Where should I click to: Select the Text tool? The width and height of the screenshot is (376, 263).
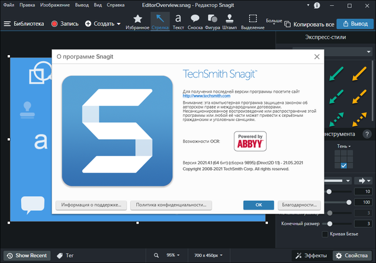pos(178,22)
